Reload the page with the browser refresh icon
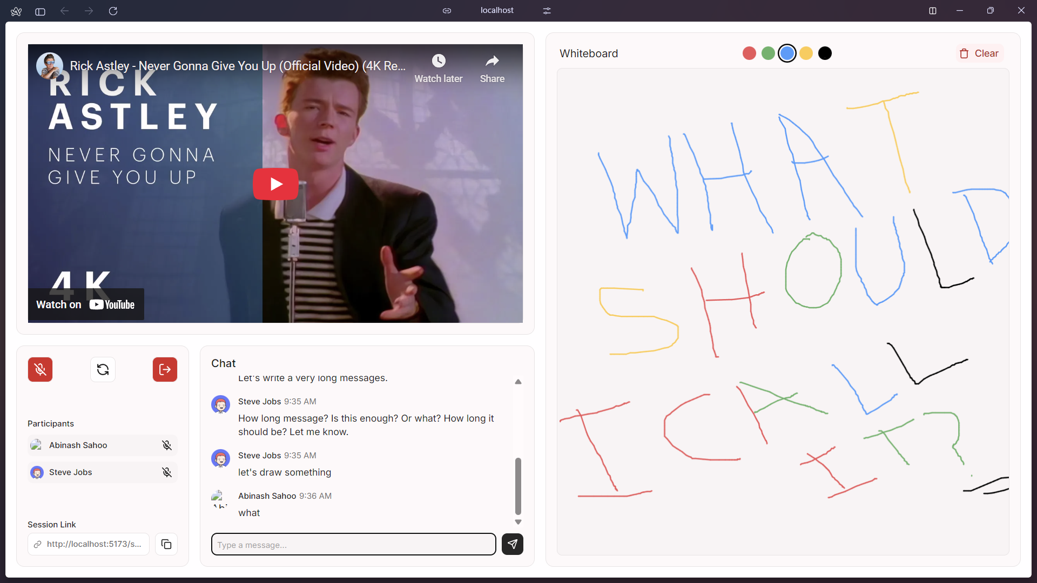 (113, 11)
